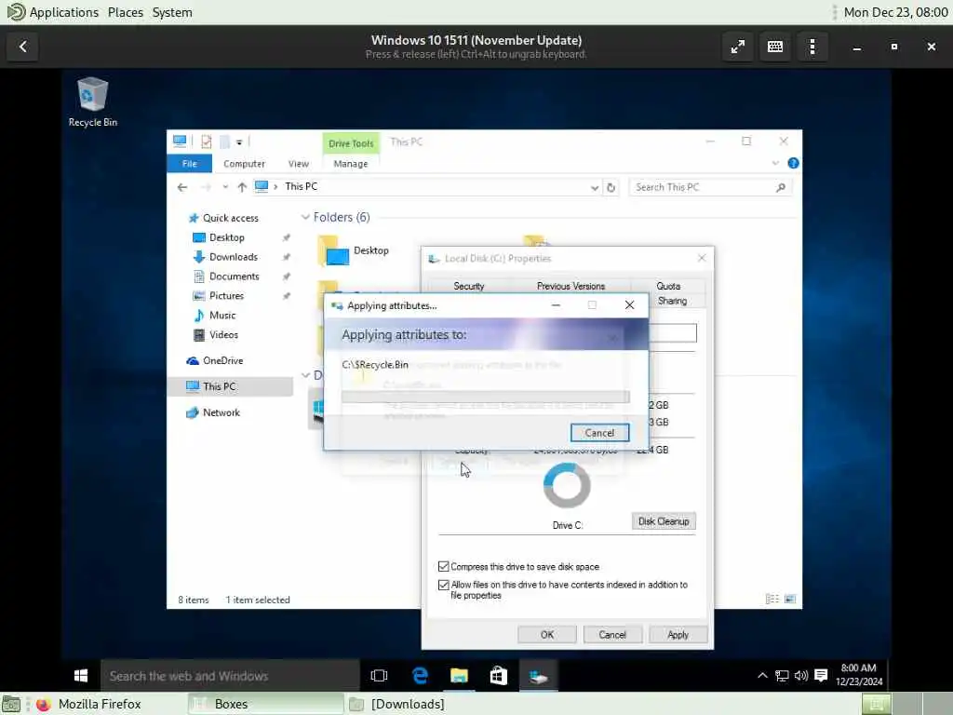Switch to the Quota tab
Image resolution: width=953 pixels, height=715 pixels.
click(668, 286)
